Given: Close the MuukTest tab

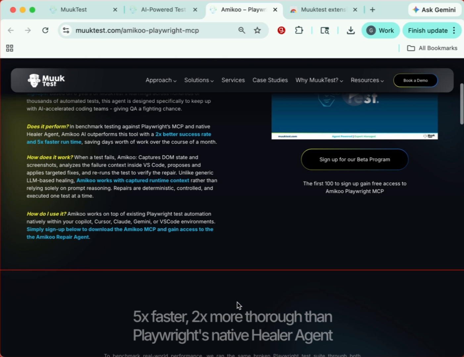Looking at the screenshot, I should tap(115, 10).
